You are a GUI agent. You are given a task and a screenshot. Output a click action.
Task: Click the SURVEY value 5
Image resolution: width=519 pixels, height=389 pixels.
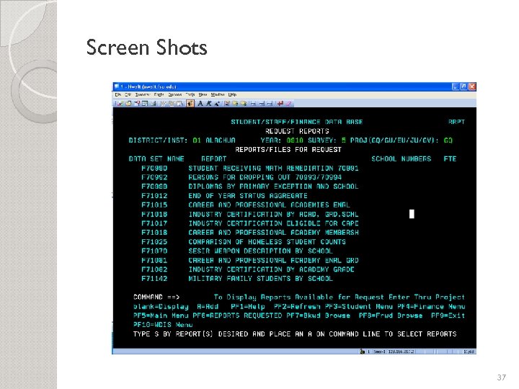click(344, 140)
